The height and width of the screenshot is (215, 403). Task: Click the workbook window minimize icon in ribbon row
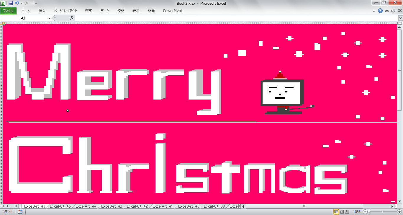pos(387,11)
